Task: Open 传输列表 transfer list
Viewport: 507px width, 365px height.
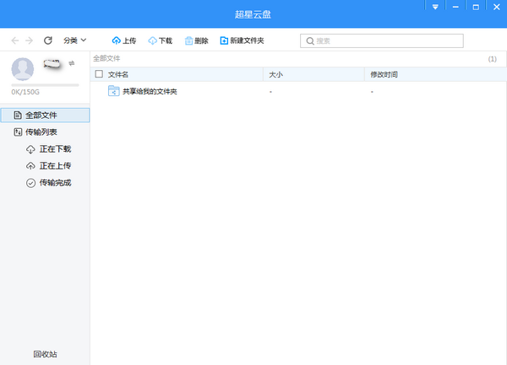Action: point(42,132)
